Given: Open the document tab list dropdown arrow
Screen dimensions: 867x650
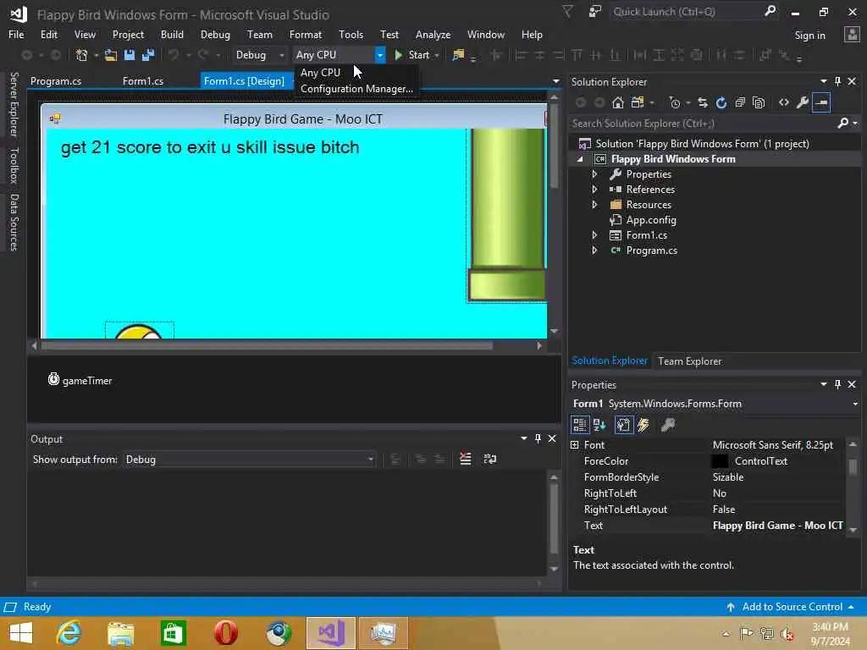Looking at the screenshot, I should (555, 81).
